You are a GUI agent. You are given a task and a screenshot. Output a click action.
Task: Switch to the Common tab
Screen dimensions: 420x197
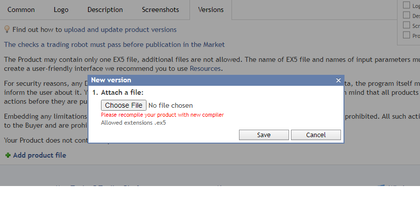21,9
